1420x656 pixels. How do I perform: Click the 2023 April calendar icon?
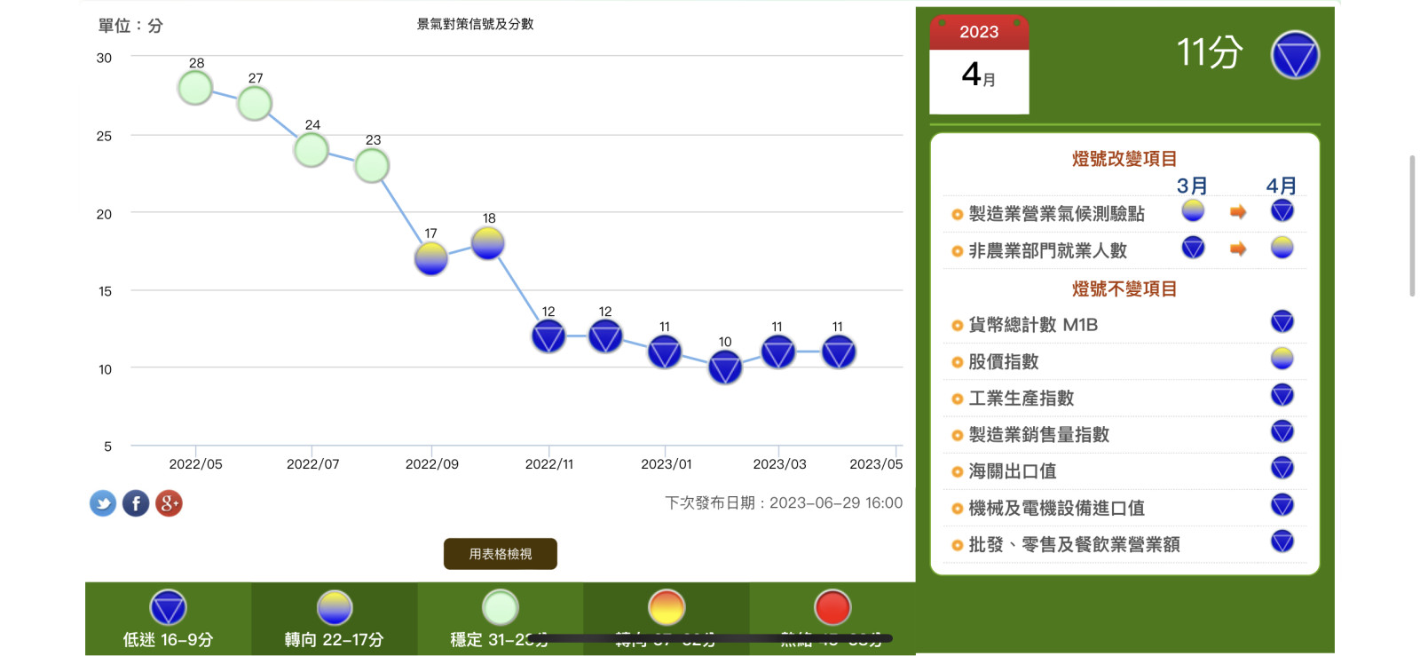979,66
